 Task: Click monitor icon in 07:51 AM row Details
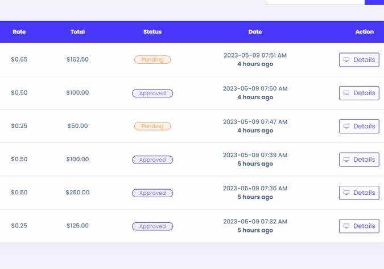pos(346,60)
